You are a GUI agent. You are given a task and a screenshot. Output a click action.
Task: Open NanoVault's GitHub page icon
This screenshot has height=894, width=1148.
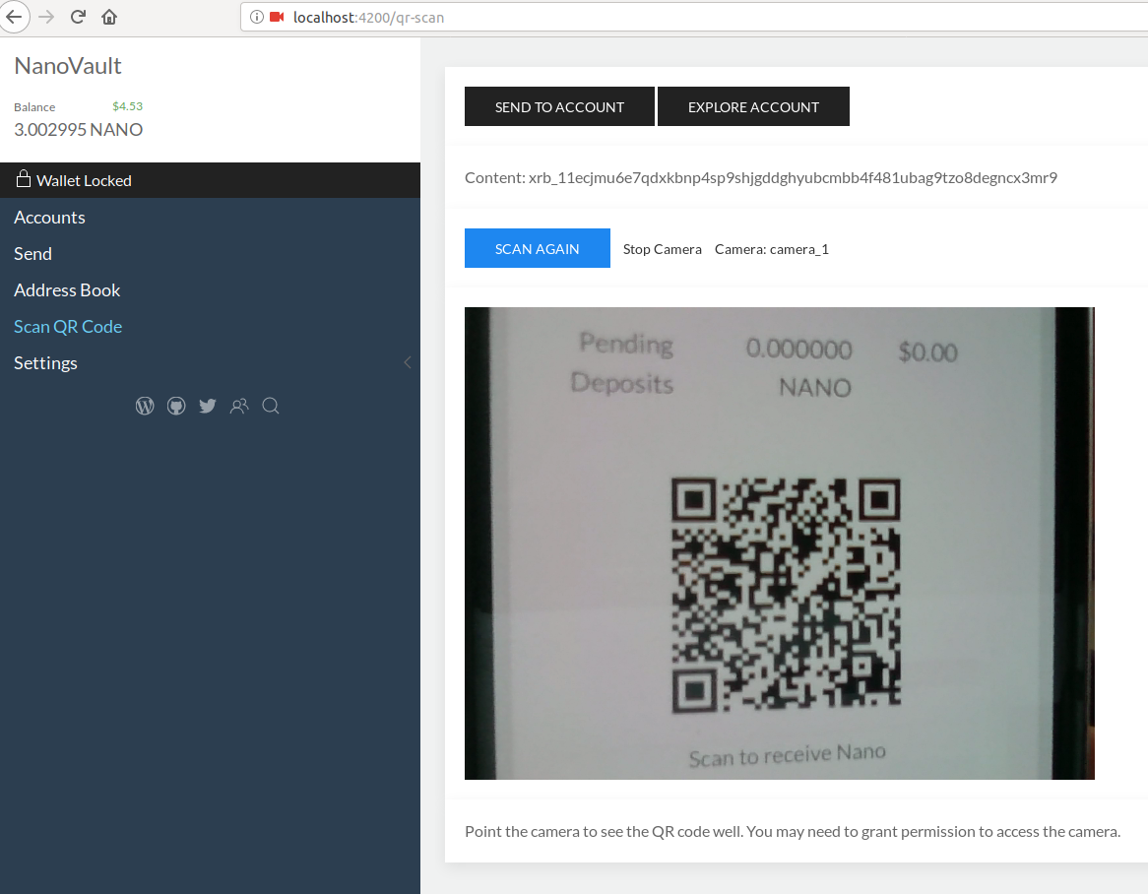click(176, 406)
